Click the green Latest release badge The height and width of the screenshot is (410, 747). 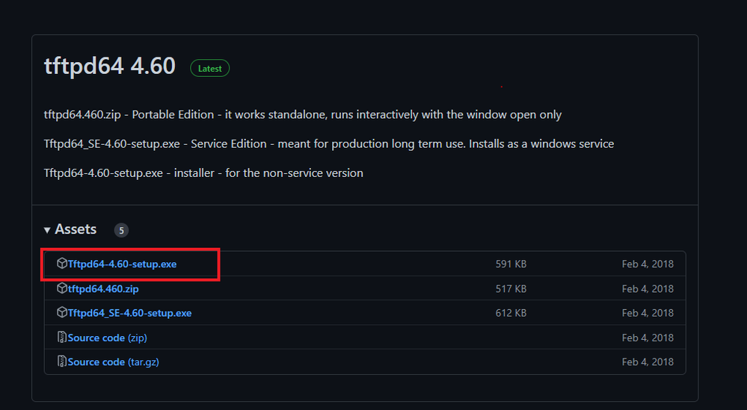(209, 68)
